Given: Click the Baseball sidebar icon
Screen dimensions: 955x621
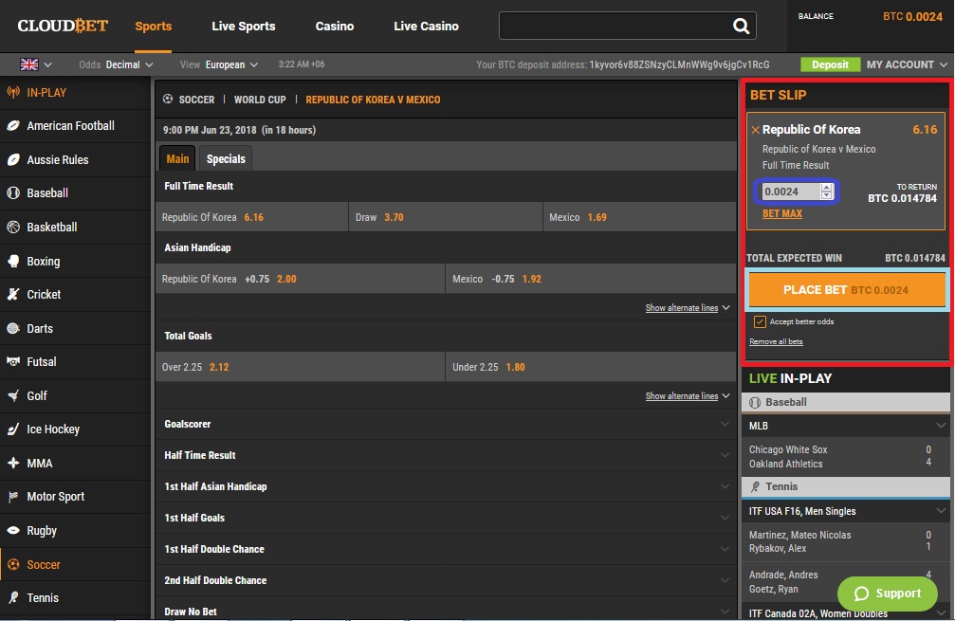Looking at the screenshot, I should 12,193.
